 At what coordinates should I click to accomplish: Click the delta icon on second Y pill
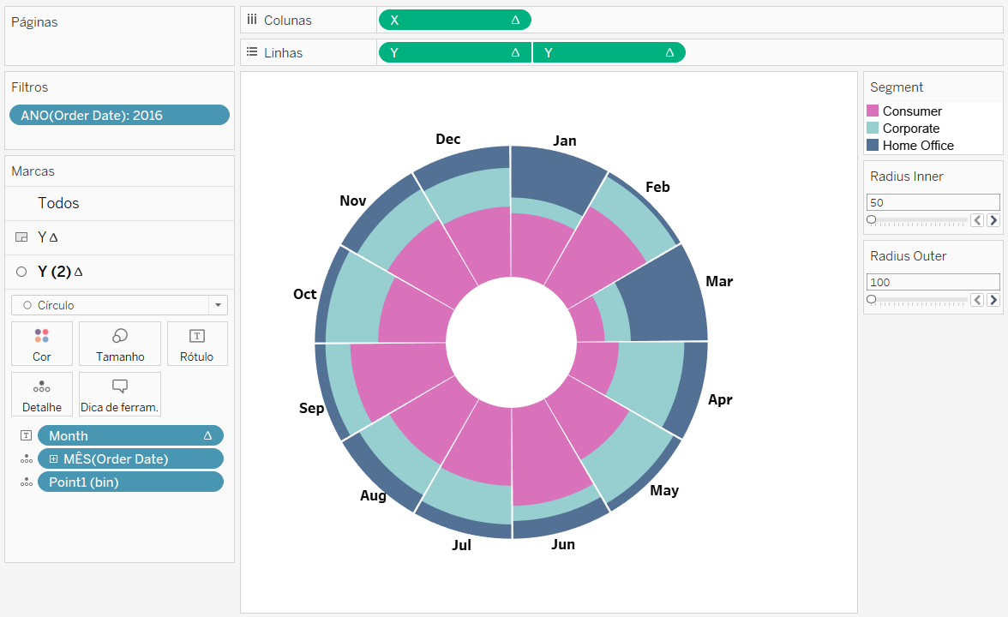(670, 53)
